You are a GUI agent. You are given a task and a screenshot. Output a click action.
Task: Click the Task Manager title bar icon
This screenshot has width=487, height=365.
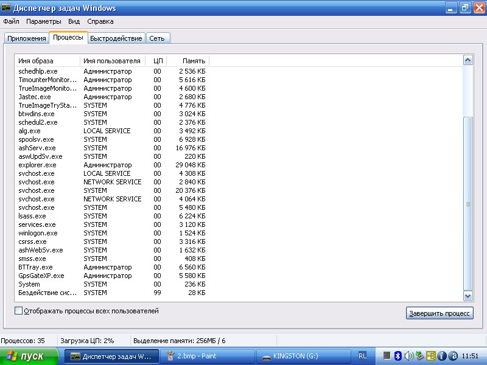[6, 9]
